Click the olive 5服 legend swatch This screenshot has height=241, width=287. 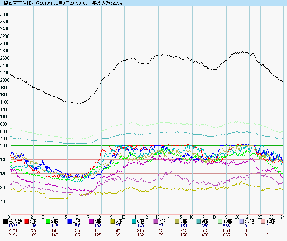[x=113, y=221]
